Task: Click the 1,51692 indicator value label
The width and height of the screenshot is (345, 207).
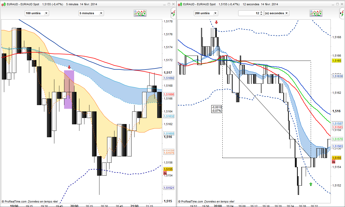Action: (x=169, y=78)
